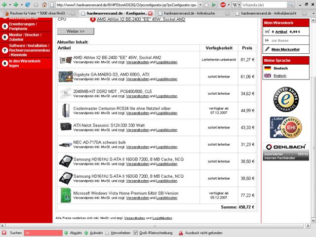The width and height of the screenshot is (316, 237).
Task: Go back with the green back arrow
Action: pyautogui.click(x=4, y=4)
